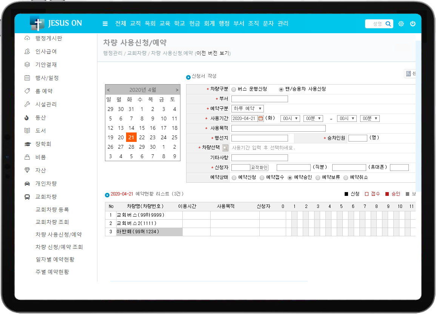Viewport: 436px width, 314px height.
Task: Open 회계 top menu item
Action: pyautogui.click(x=209, y=23)
